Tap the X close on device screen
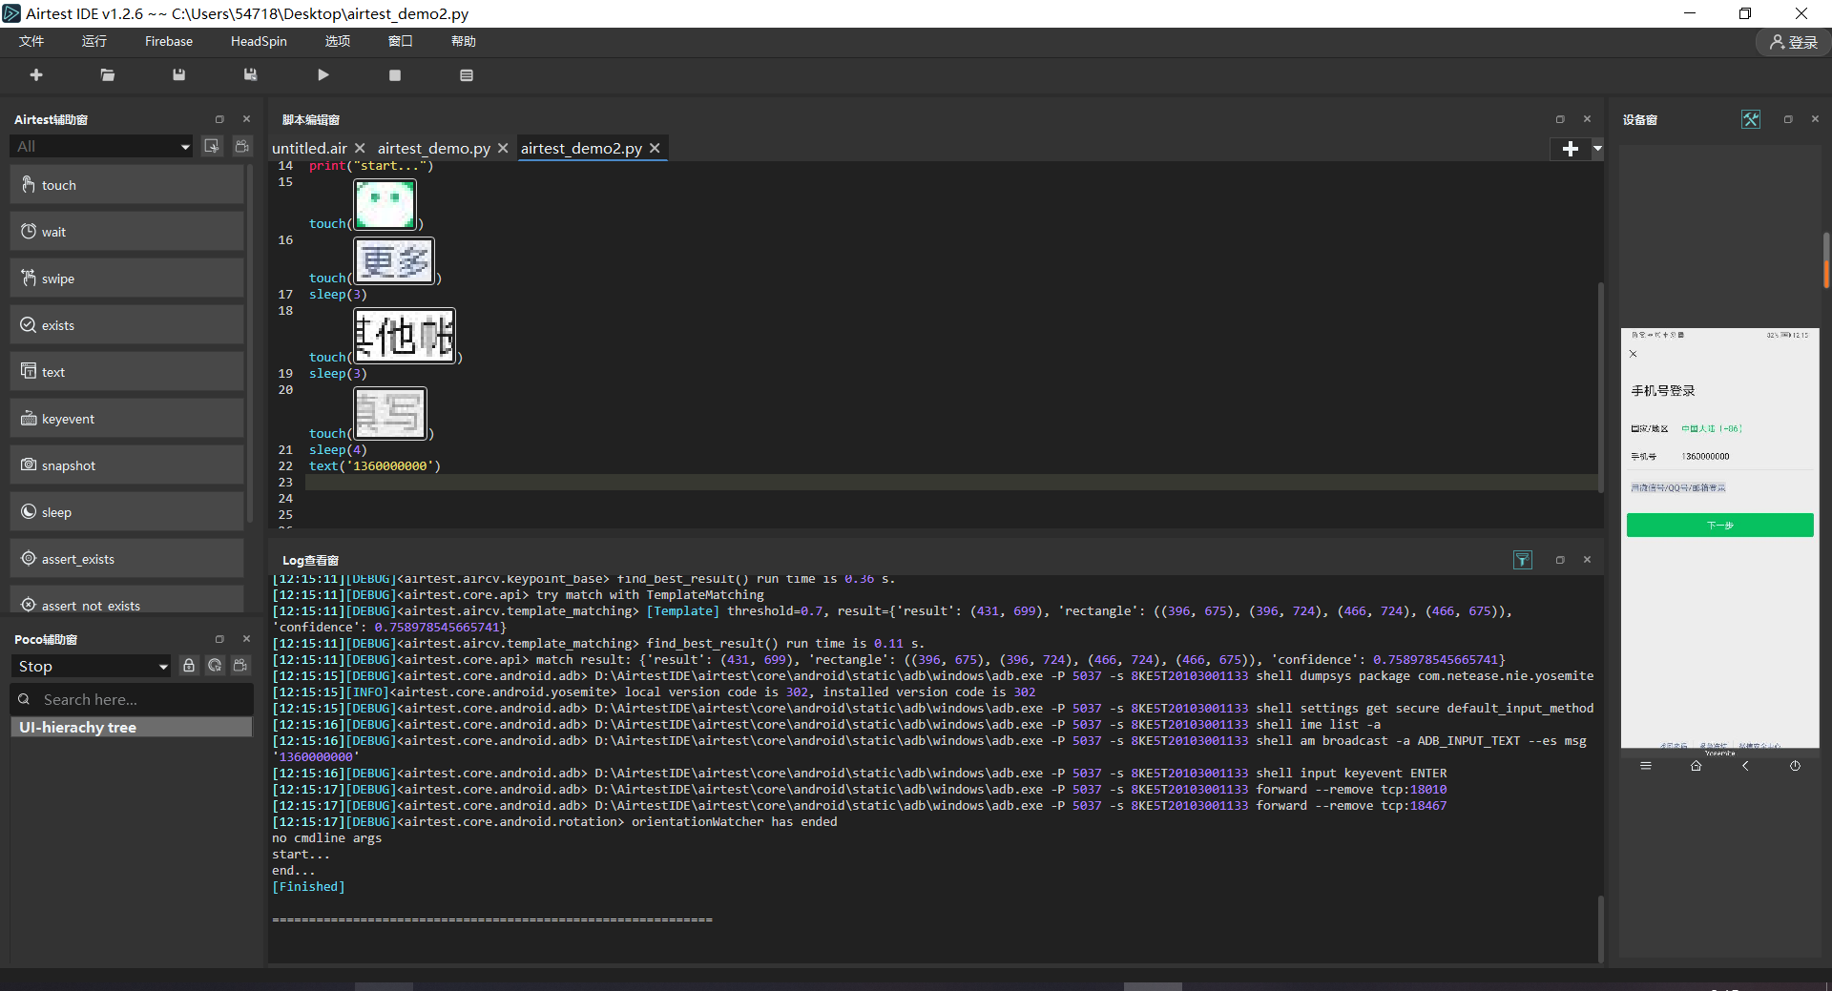Viewport: 1832px width, 991px height. click(x=1633, y=354)
